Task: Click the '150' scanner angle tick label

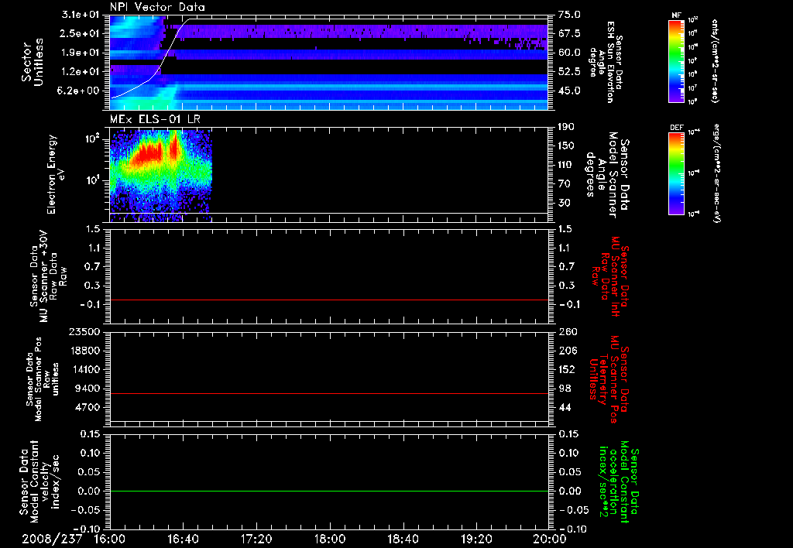Action: pos(566,146)
